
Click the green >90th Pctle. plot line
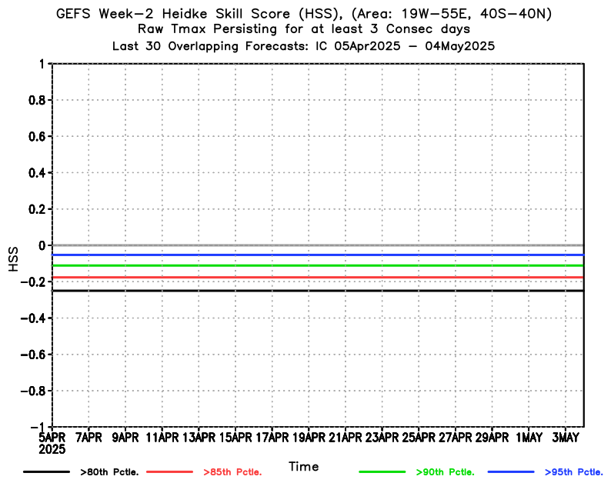pyautogui.click(x=318, y=265)
